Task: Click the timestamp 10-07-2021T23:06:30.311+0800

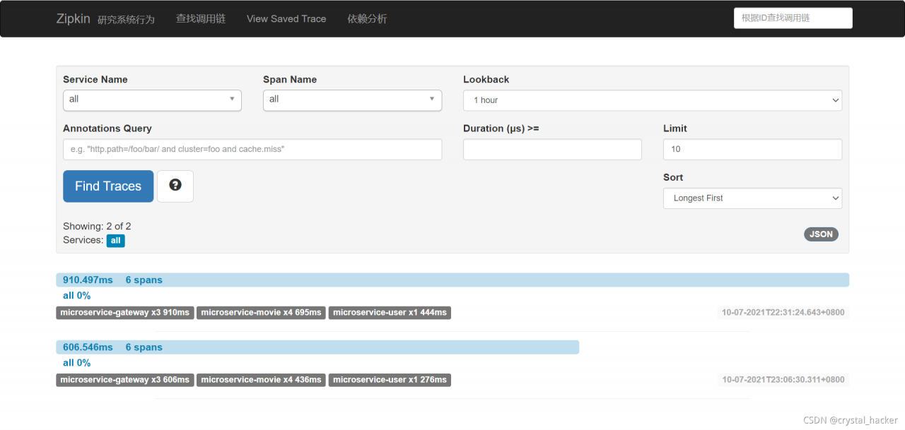Action: click(783, 380)
